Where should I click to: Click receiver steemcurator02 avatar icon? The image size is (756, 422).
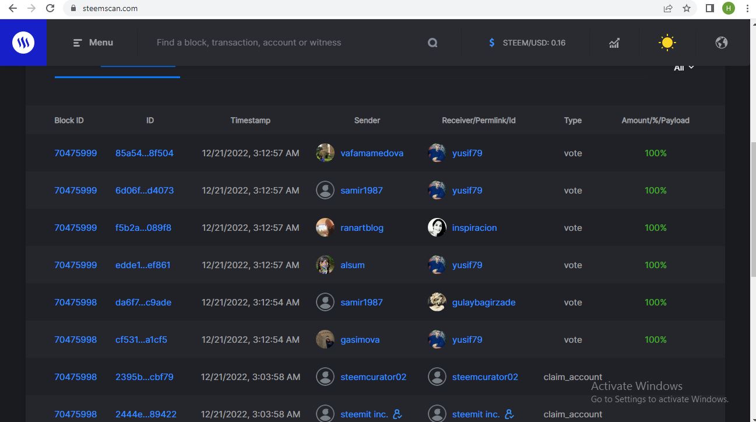[437, 377]
